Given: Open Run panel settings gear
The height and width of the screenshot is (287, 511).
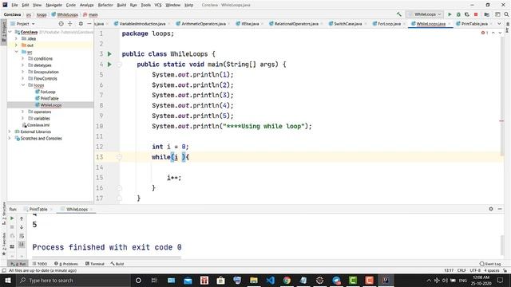Looking at the screenshot, I should (x=491, y=209).
